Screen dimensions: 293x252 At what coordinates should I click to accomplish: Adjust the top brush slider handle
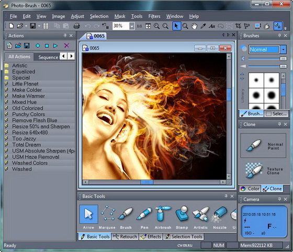(x=283, y=59)
